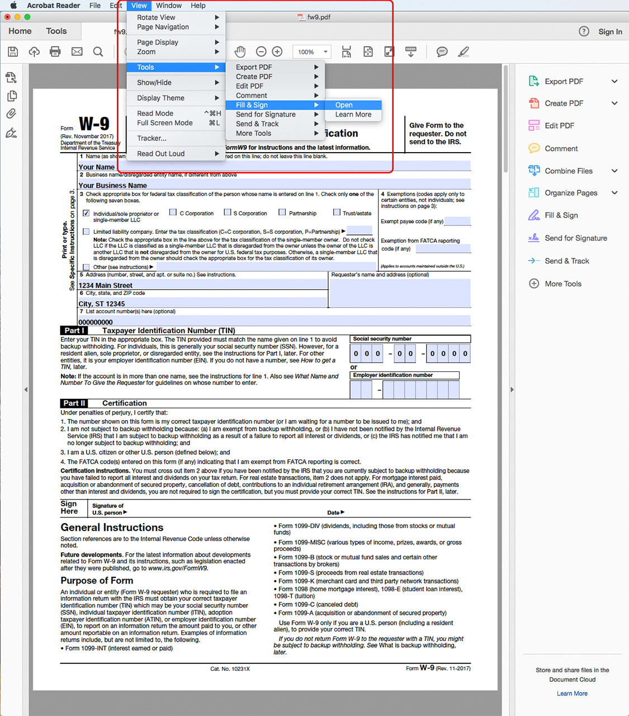Click the email envelope icon

(x=77, y=52)
